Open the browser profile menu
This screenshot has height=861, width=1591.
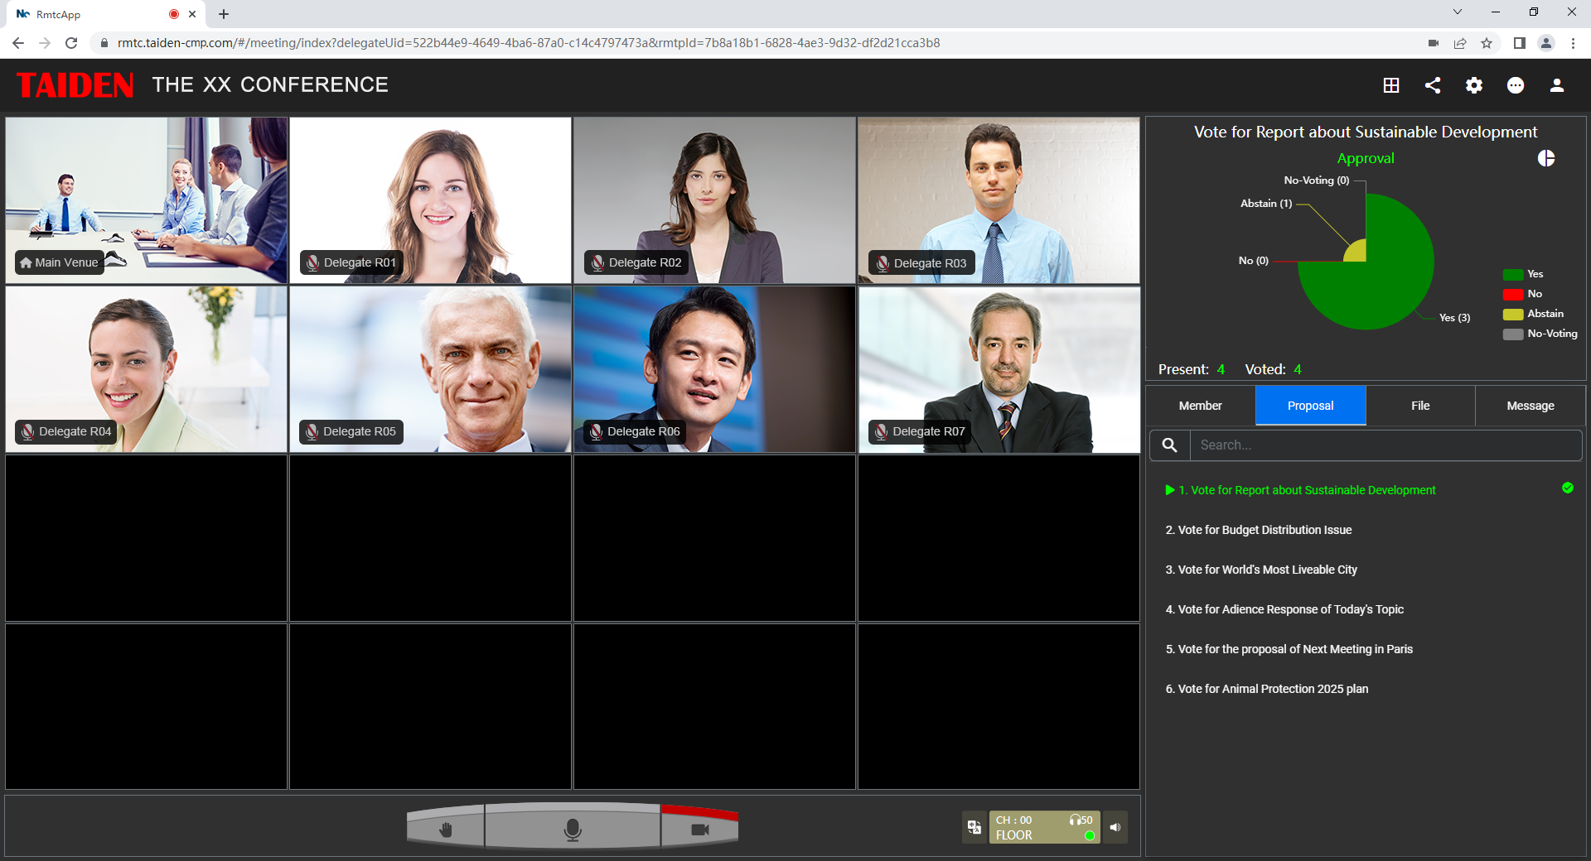(x=1547, y=42)
